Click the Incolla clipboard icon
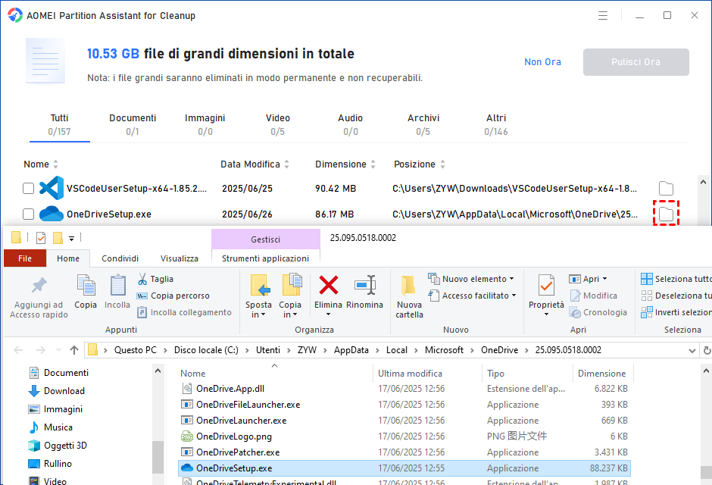Screen dimensions: 712x485 [117, 285]
